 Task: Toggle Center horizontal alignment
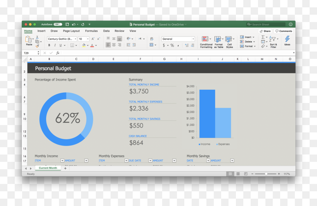pos(114,45)
